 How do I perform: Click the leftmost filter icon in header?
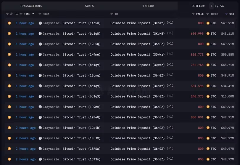7,14
